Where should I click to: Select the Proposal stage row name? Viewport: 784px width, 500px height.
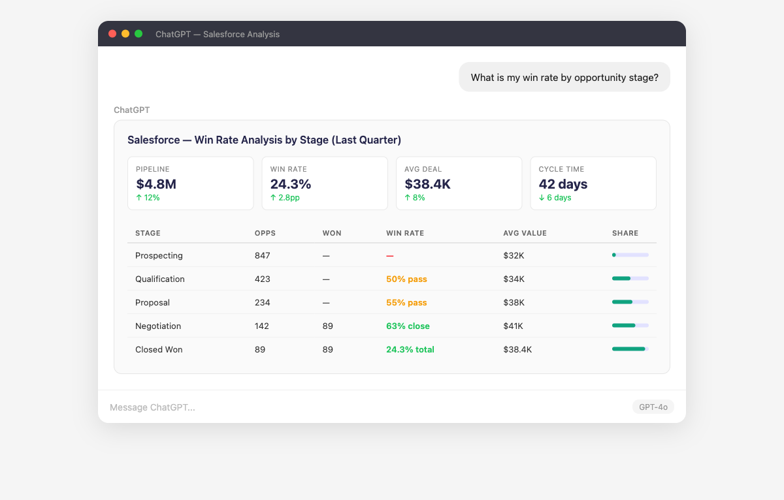[152, 302]
